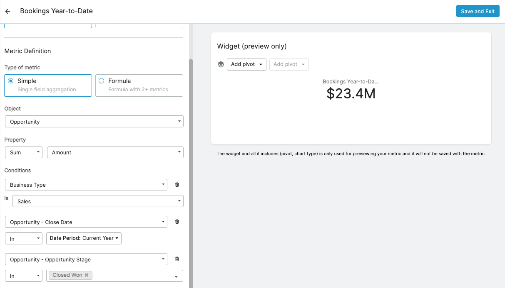Open the Opportunity Stage operator 'In' dropdown
Image resolution: width=505 pixels, height=288 pixels.
pos(24,276)
